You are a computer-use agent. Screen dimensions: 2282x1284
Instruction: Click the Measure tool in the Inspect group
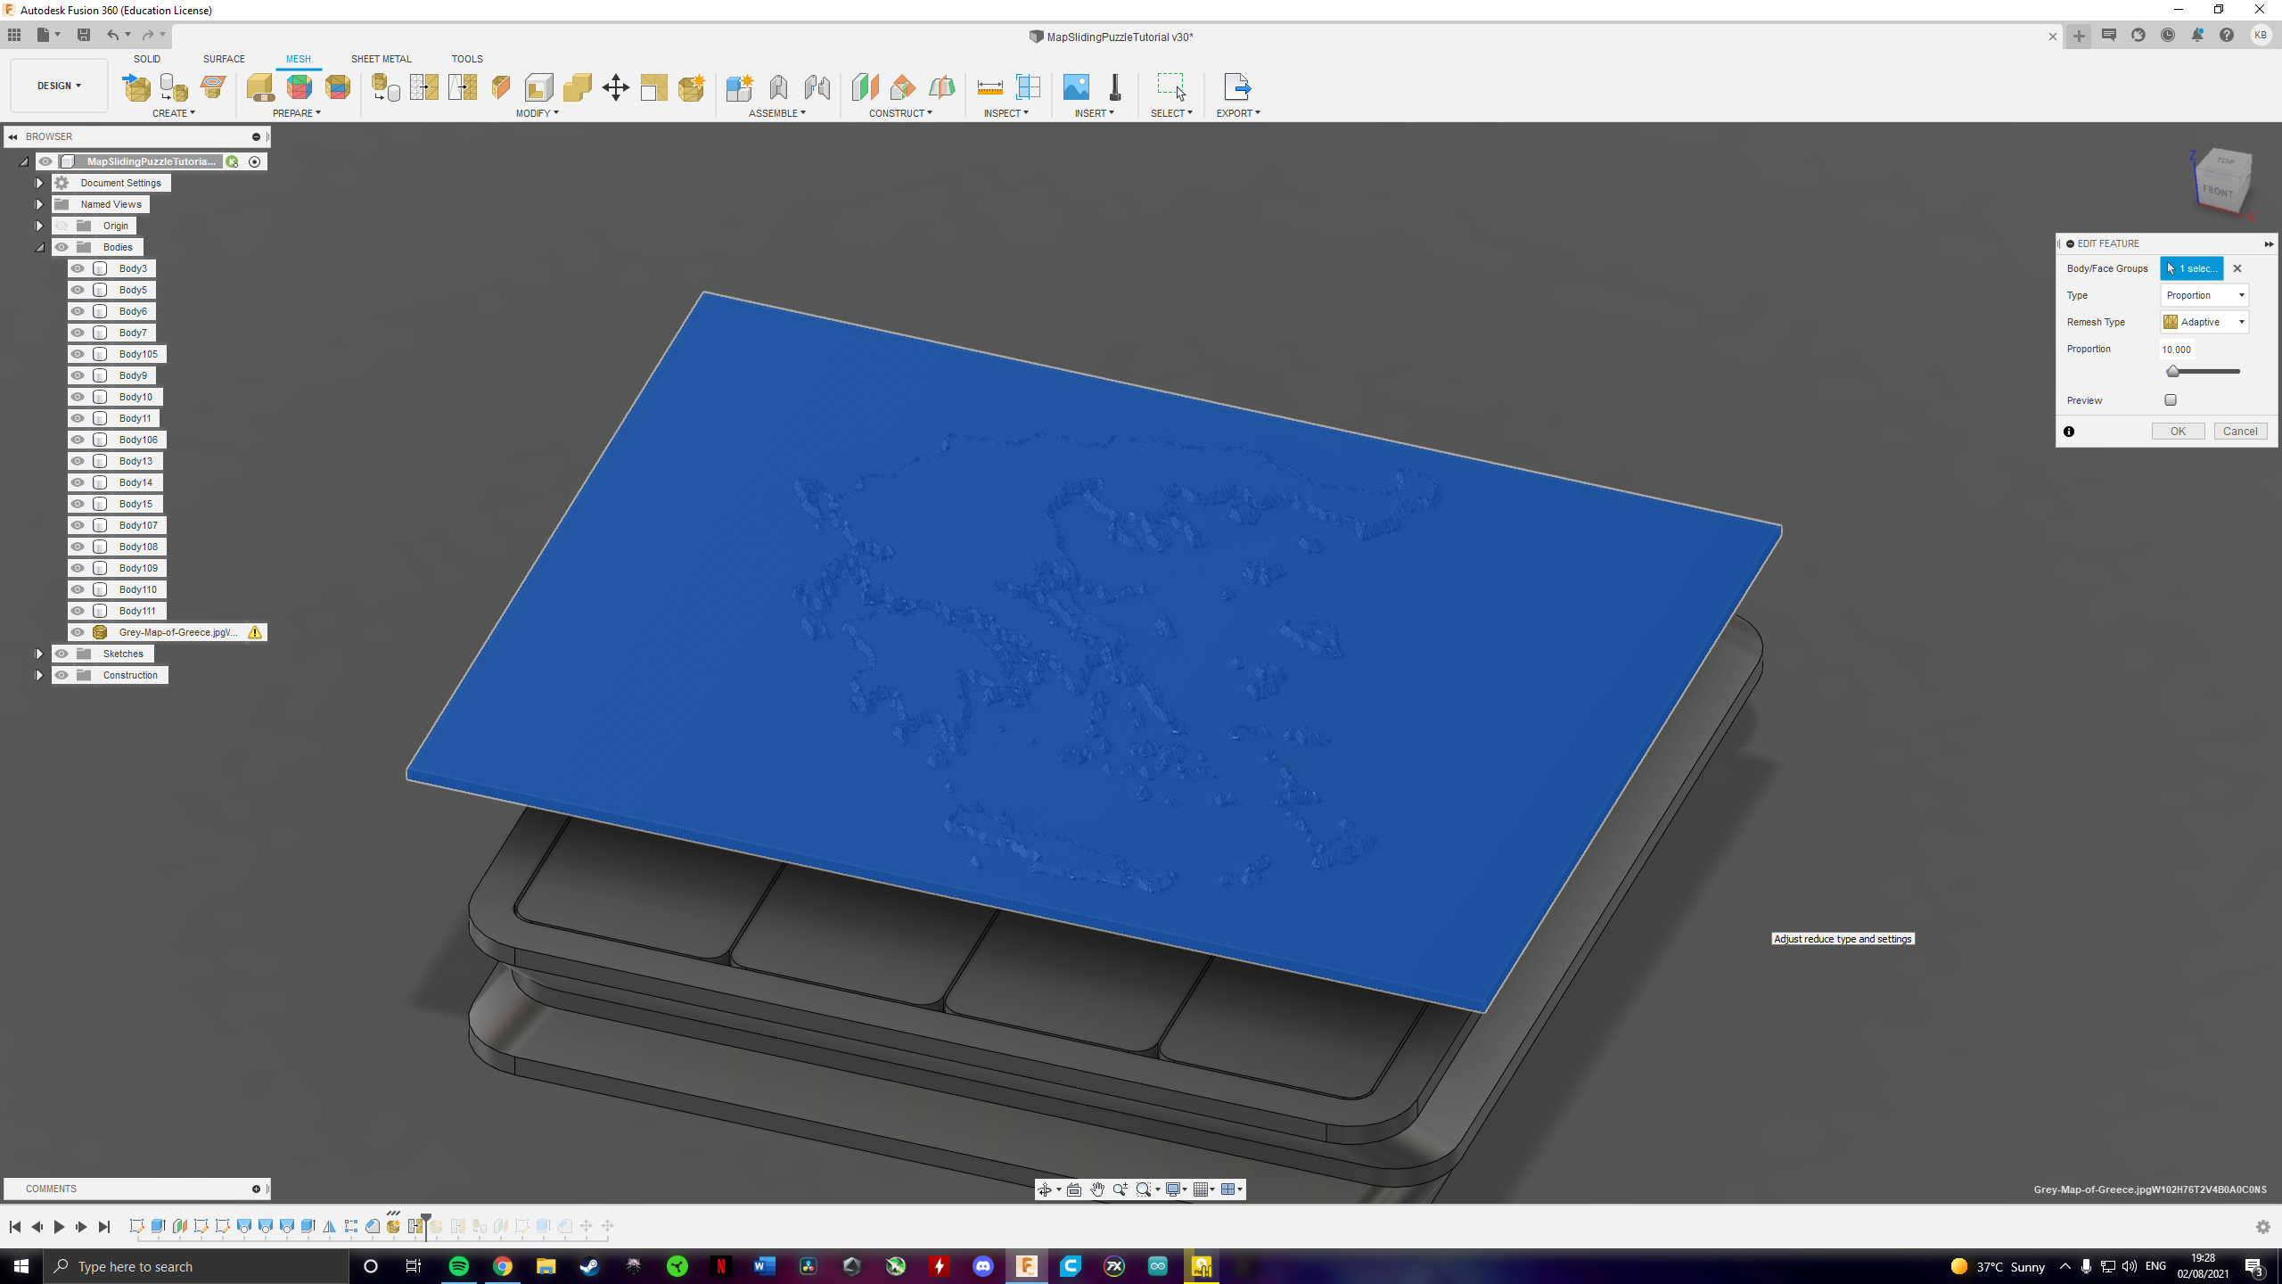[x=989, y=87]
